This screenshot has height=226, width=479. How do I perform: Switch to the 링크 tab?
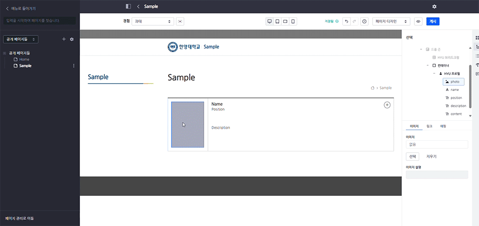pos(429,126)
